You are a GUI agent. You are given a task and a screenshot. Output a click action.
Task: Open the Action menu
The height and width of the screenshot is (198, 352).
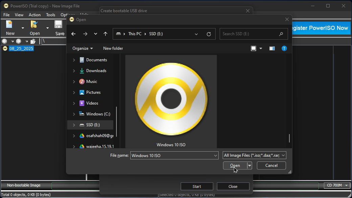(35, 15)
